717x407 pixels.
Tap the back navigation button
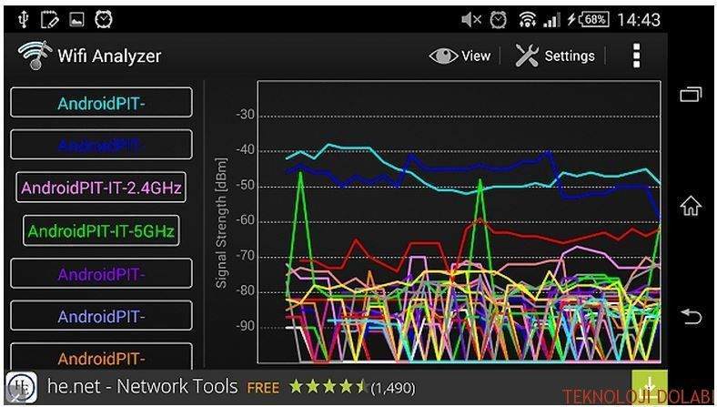(691, 316)
